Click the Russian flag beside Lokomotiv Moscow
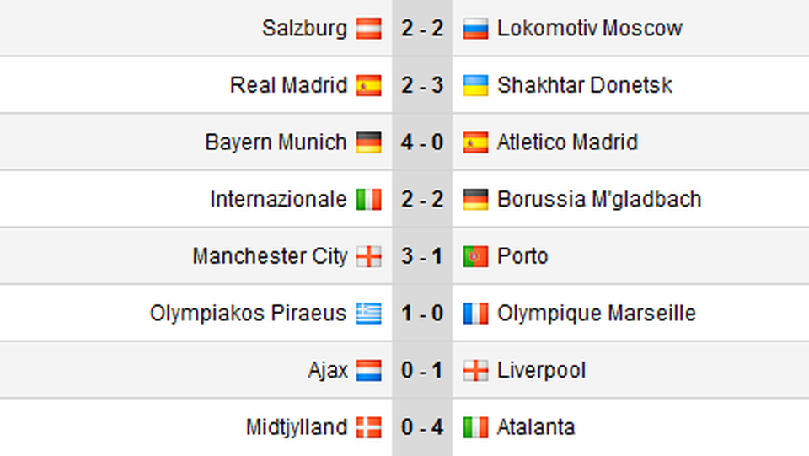Image resolution: width=809 pixels, height=456 pixels. click(475, 29)
